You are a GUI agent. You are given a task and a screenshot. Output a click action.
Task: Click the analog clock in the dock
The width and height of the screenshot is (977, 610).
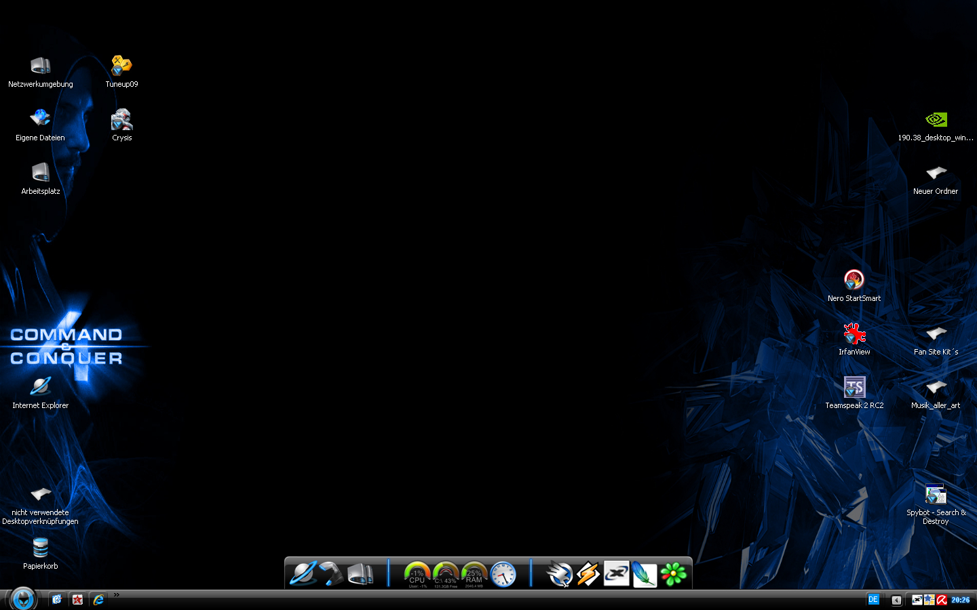503,574
